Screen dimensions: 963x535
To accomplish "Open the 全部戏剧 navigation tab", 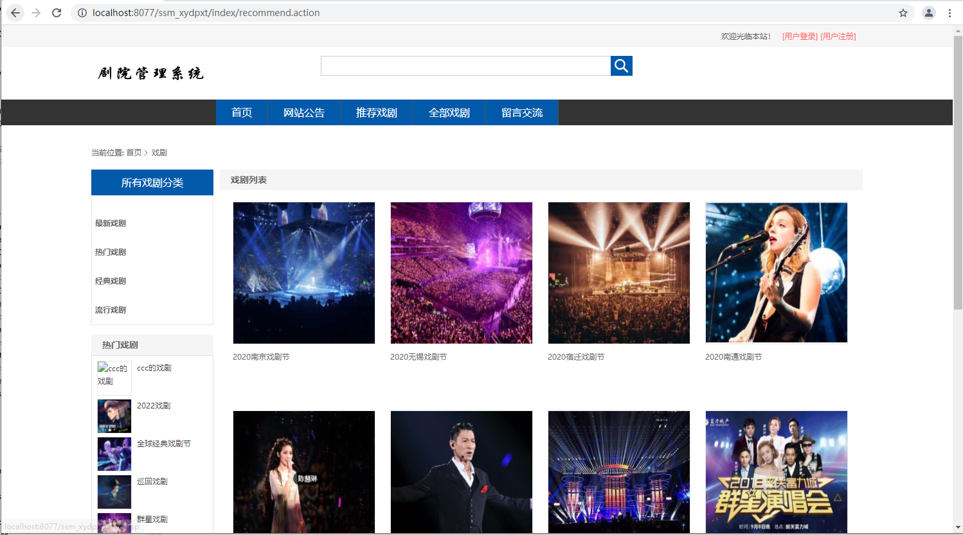I will [449, 112].
